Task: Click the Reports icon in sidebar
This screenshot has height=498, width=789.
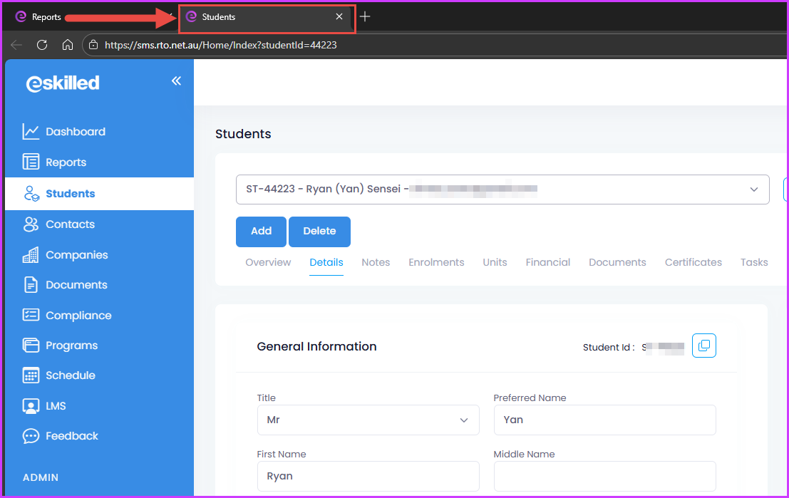Action: (x=31, y=162)
